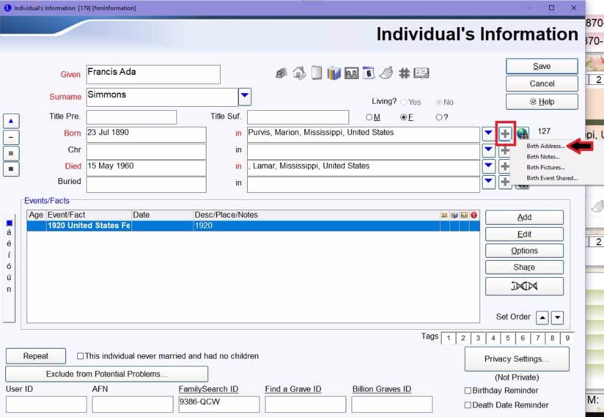604x417 pixels.
Task: Insert the é character from the strip
Action: pos(9,244)
